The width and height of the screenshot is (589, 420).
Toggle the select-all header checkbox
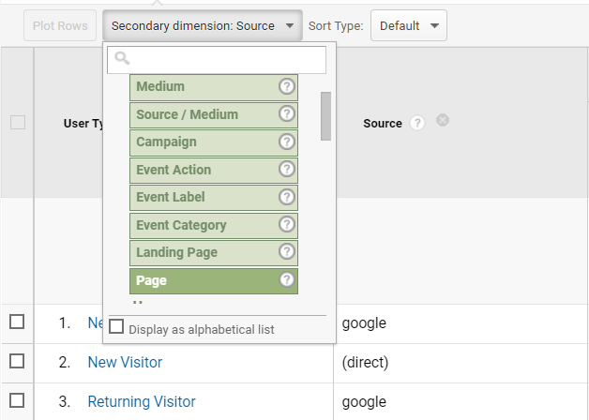point(18,123)
